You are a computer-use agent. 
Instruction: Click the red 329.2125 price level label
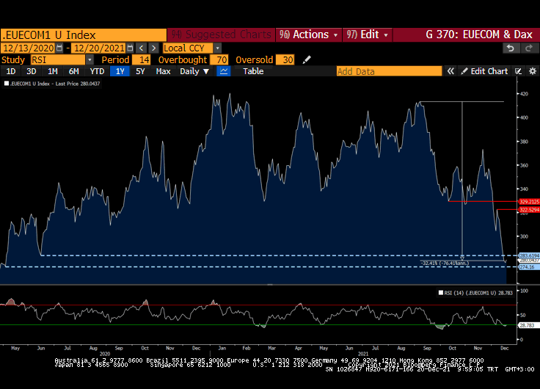[x=529, y=202]
